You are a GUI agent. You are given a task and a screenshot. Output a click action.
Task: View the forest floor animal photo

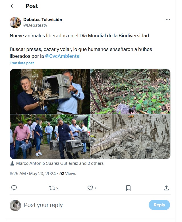pos(130,91)
